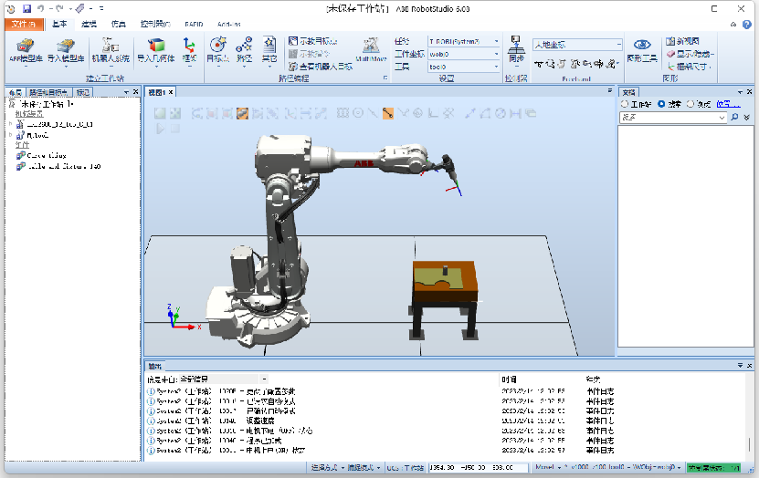Switch to the Modeling ribbon tab
Screen dimensions: 759x478
pos(89,24)
